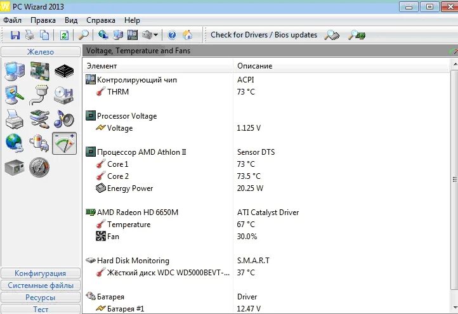Image resolution: width=458 pixels, height=314 pixels.
Task: Switch to Системные файлы panel
Action: [41, 285]
